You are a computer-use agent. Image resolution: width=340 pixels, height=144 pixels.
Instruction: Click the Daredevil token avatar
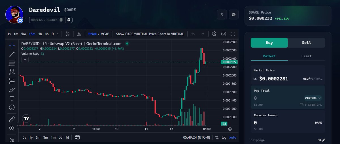pyautogui.click(x=14, y=14)
